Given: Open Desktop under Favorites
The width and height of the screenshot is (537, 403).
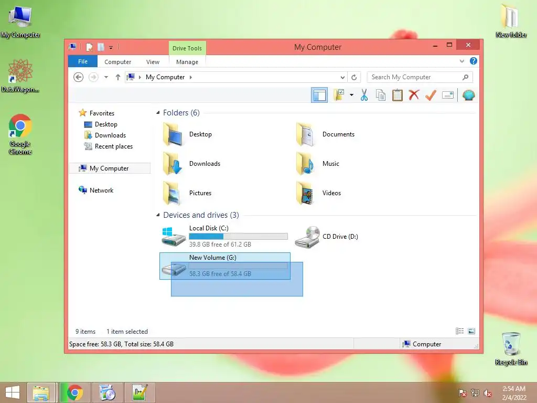Looking at the screenshot, I should click(106, 124).
